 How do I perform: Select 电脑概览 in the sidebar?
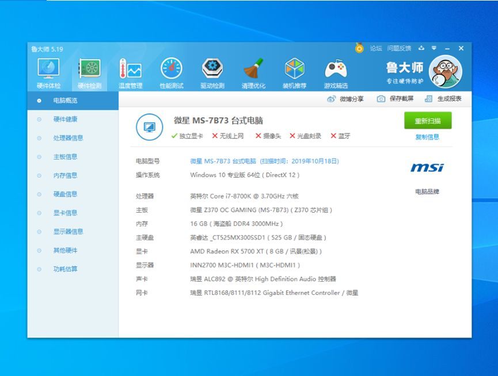[x=73, y=101]
